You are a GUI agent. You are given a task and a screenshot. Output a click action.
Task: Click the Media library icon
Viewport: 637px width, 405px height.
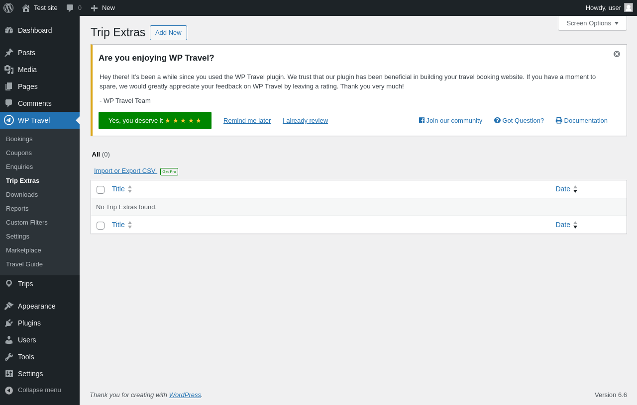click(9, 70)
